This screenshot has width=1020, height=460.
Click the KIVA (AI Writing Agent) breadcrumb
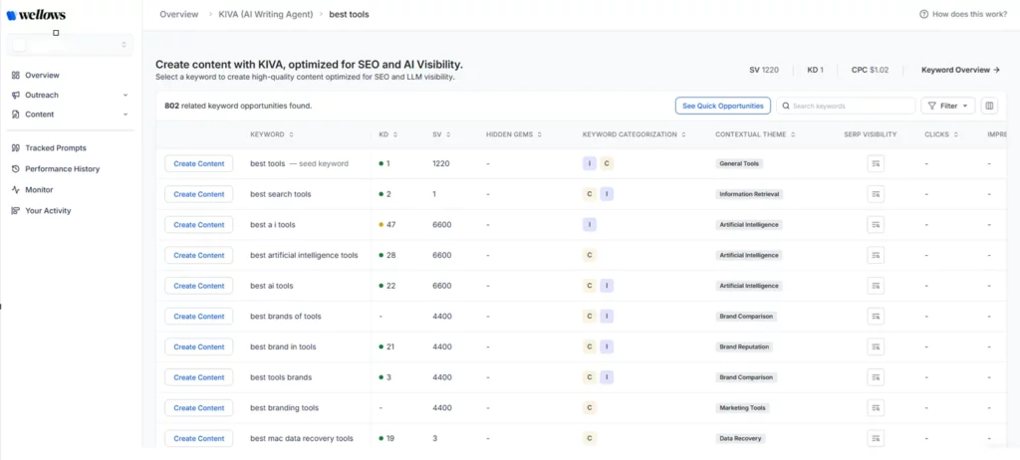pyautogui.click(x=265, y=14)
